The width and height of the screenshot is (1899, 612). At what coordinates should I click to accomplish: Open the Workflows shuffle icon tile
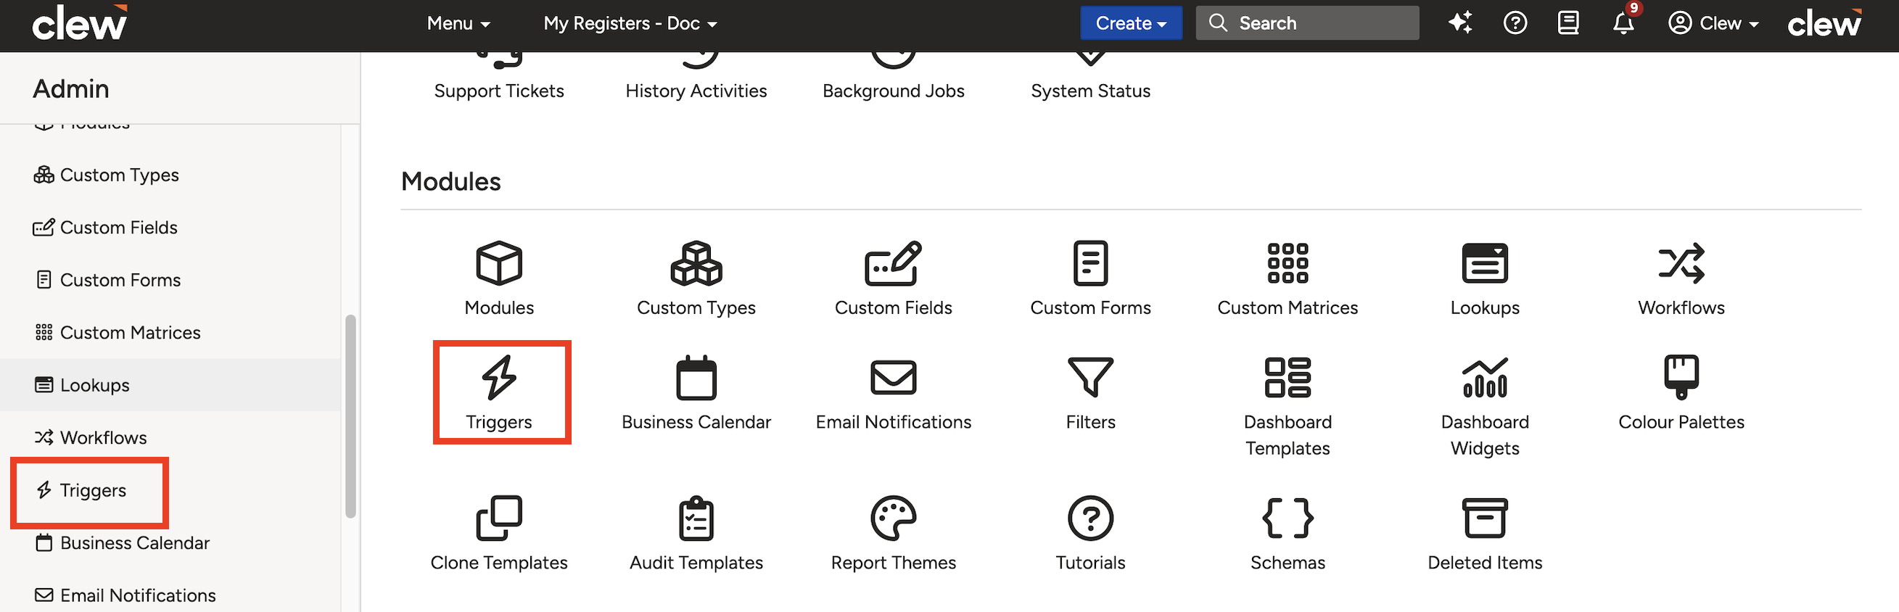pos(1681,263)
